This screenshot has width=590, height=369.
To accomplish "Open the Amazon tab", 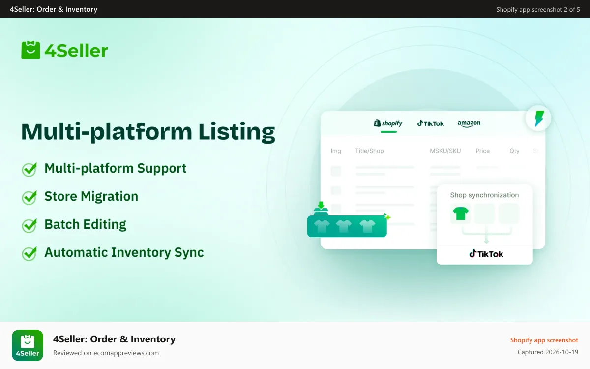I will [x=469, y=123].
